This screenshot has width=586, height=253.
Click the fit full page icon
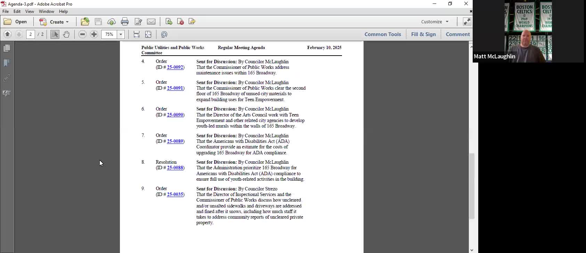(148, 34)
